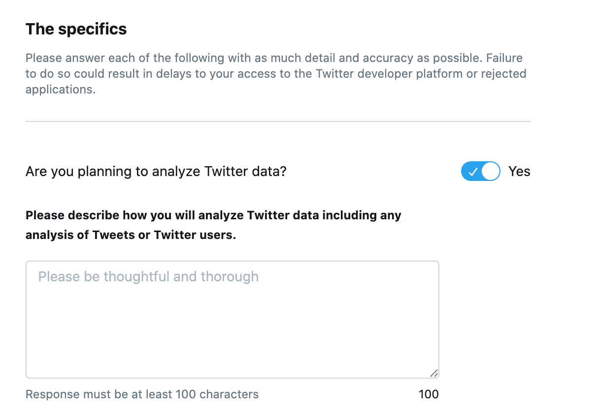The width and height of the screenshot is (598, 415).
Task: Click the word "applications." ending the intro
Action: (x=61, y=89)
